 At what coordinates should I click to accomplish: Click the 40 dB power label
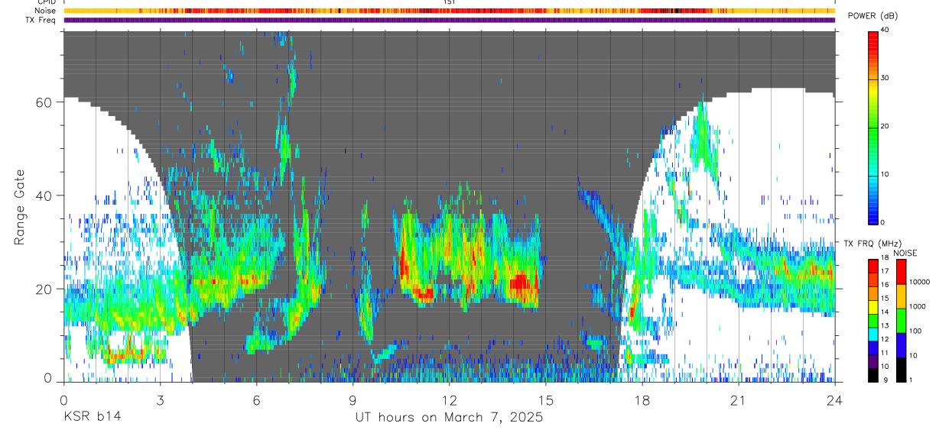[x=885, y=30]
